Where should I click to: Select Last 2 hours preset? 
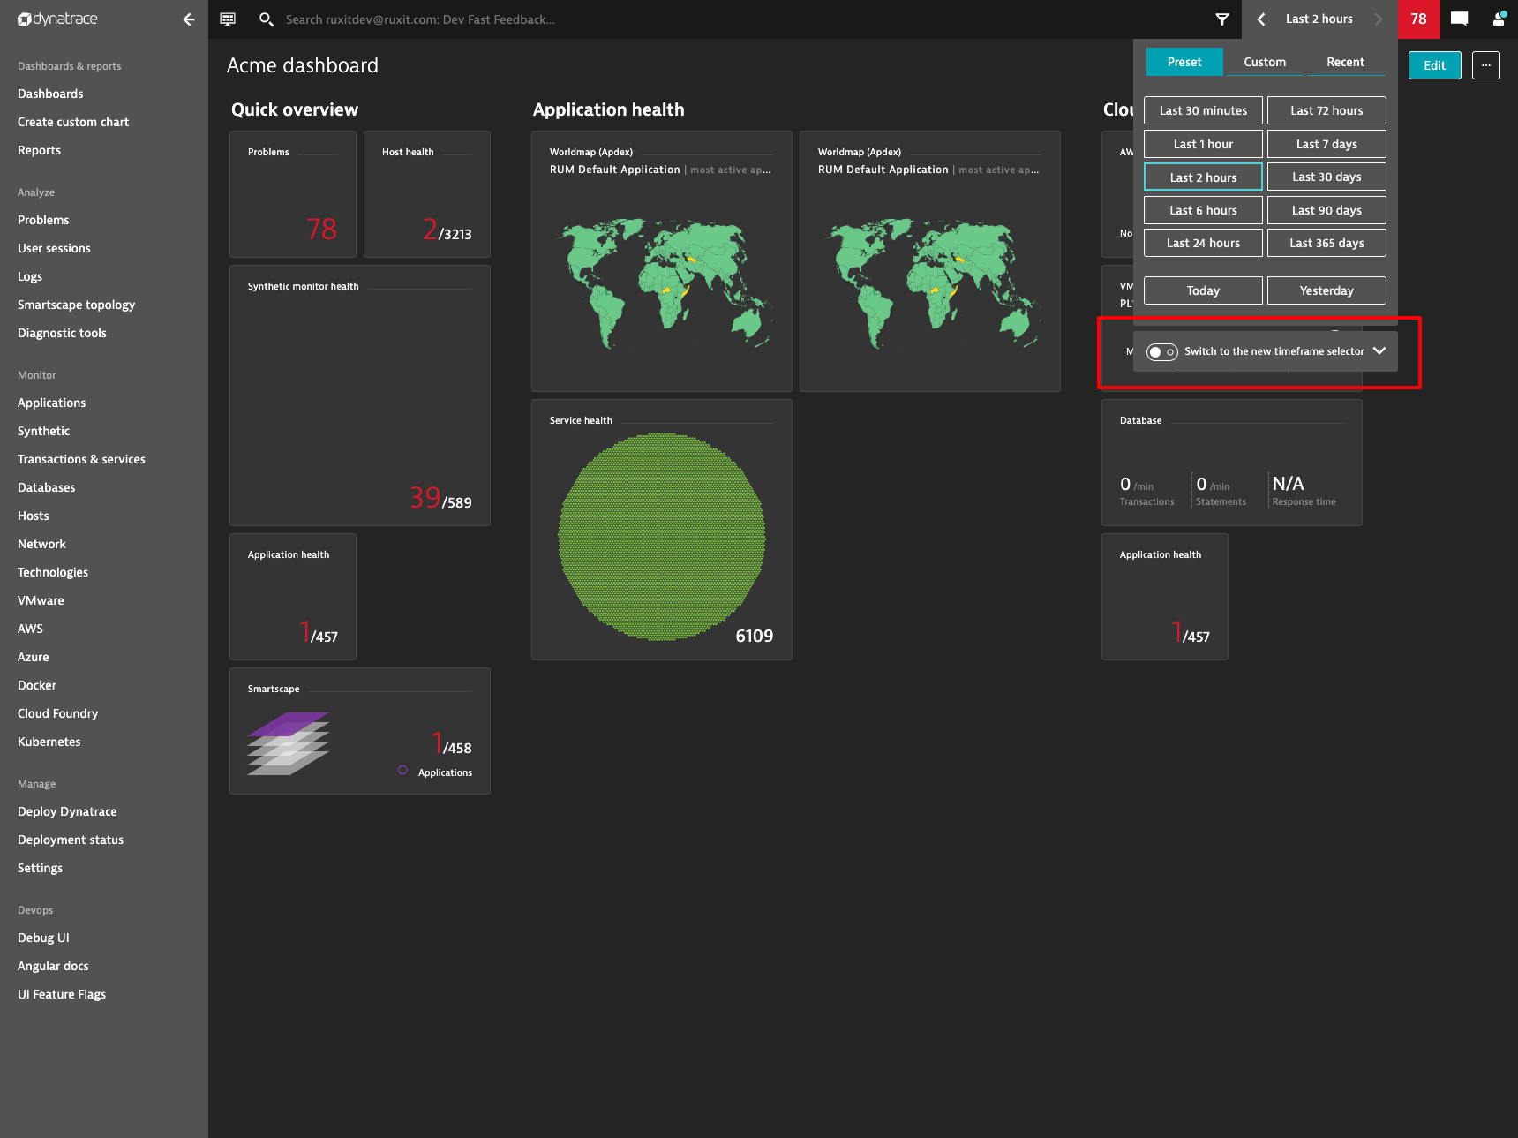(x=1203, y=177)
